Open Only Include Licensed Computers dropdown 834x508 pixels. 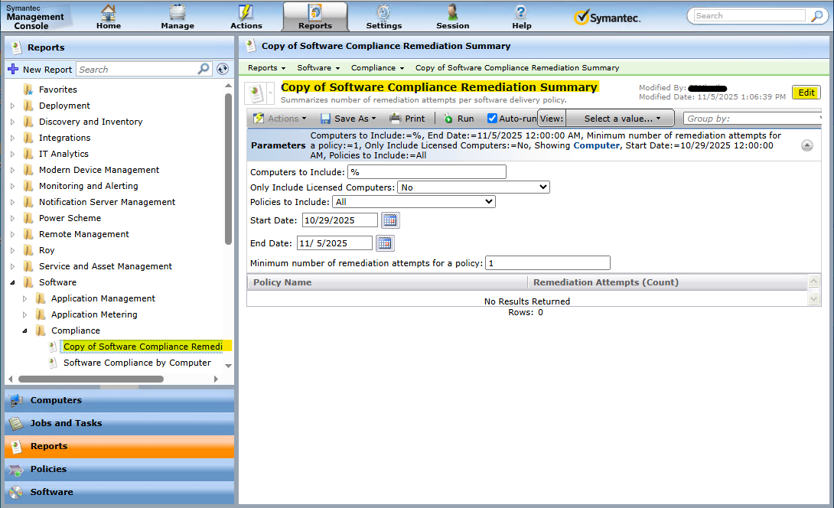pyautogui.click(x=473, y=187)
